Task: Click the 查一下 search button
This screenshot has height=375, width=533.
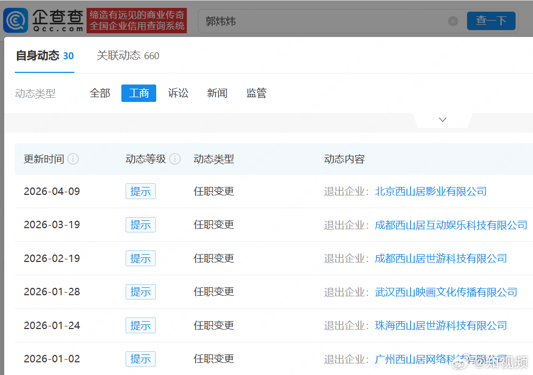Action: (491, 21)
